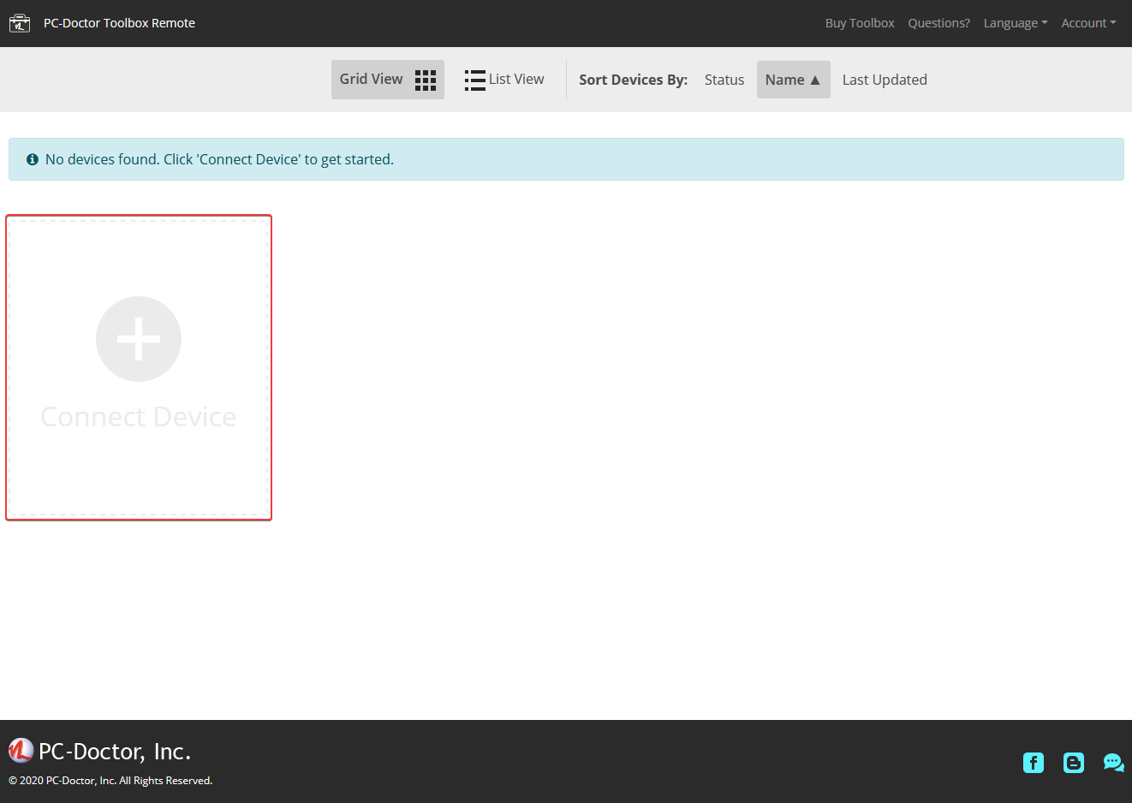Open the Blogger icon in footer
Screen dimensions: 1132x803
(1074, 763)
